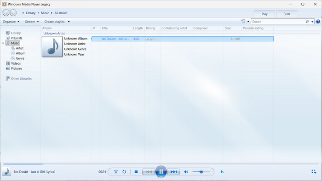Viewport: 322px width, 181px height.
Task: Click the Unknown Album art thumbnail
Action: (52, 46)
